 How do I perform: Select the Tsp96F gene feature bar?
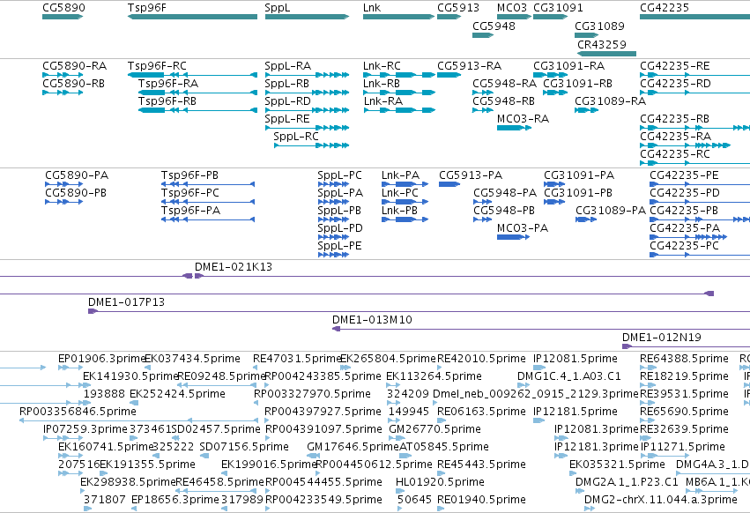pyautogui.click(x=192, y=17)
